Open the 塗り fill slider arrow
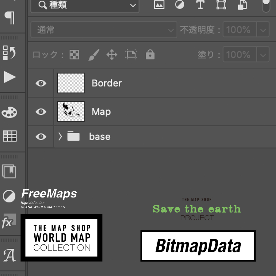276x276 pixels. point(263,54)
